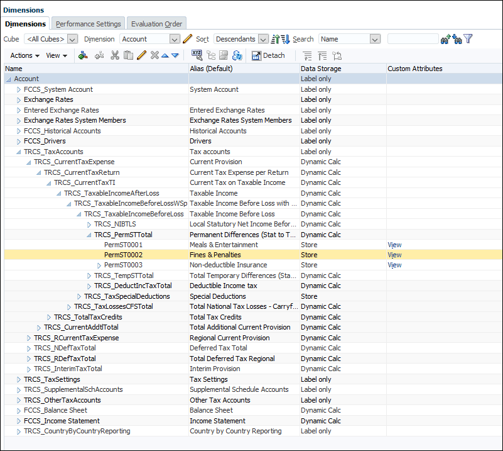Image resolution: width=503 pixels, height=451 pixels.
Task: Select TRCS_CountryByCountryReporting member
Action: [x=77, y=431]
